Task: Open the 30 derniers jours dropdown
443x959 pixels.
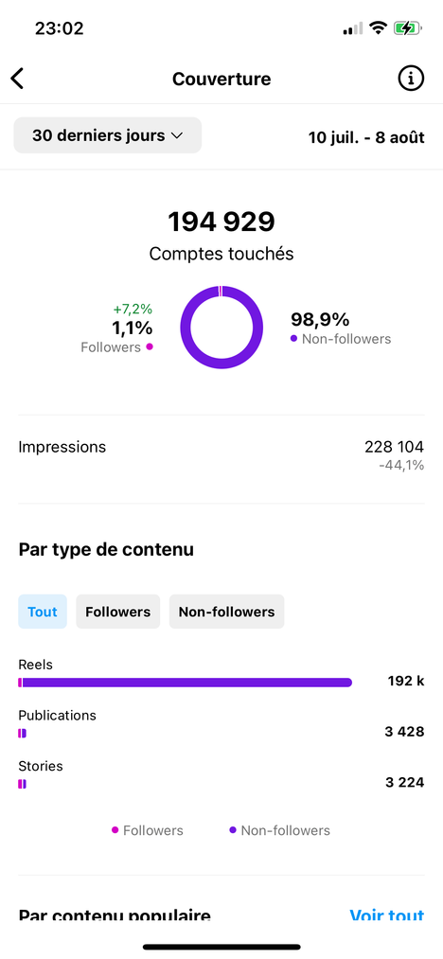Action: (108, 135)
